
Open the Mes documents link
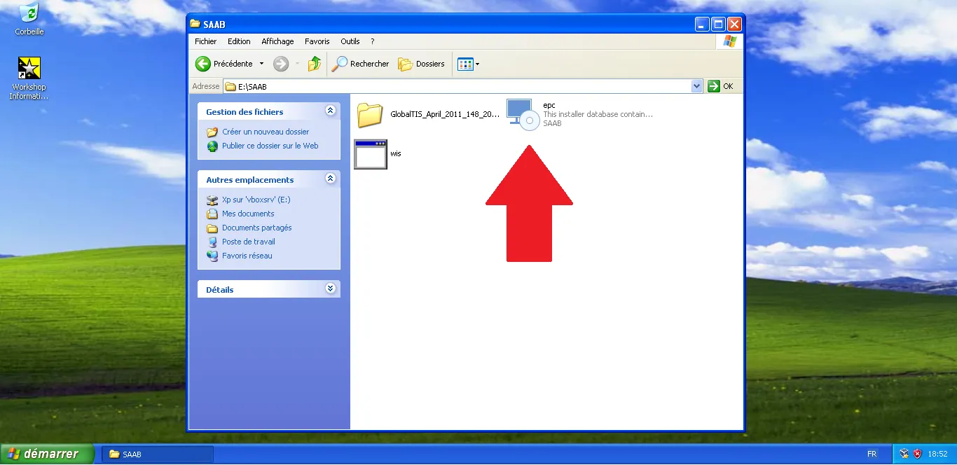click(x=247, y=214)
